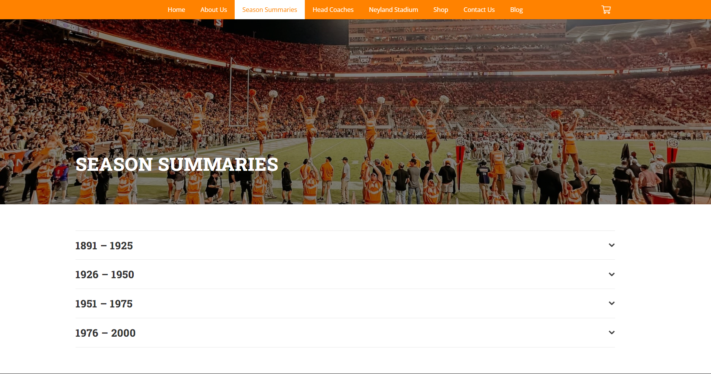This screenshot has width=711, height=374.
Task: Expand the 1926 – 1950 chevron arrow
Action: coord(612,274)
